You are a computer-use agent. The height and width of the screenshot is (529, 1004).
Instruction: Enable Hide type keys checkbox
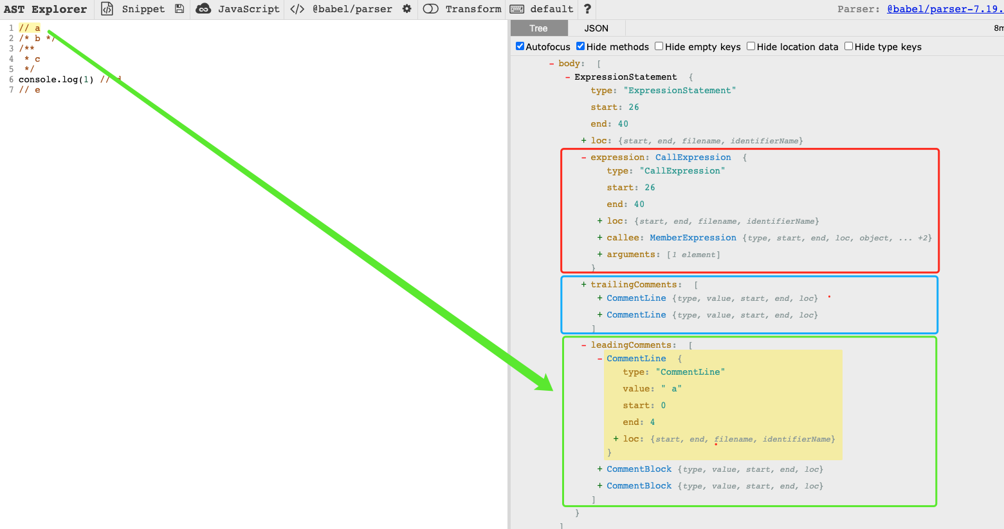click(x=849, y=46)
